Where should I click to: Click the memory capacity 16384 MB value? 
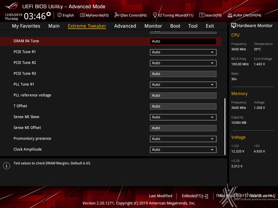pos(239,123)
